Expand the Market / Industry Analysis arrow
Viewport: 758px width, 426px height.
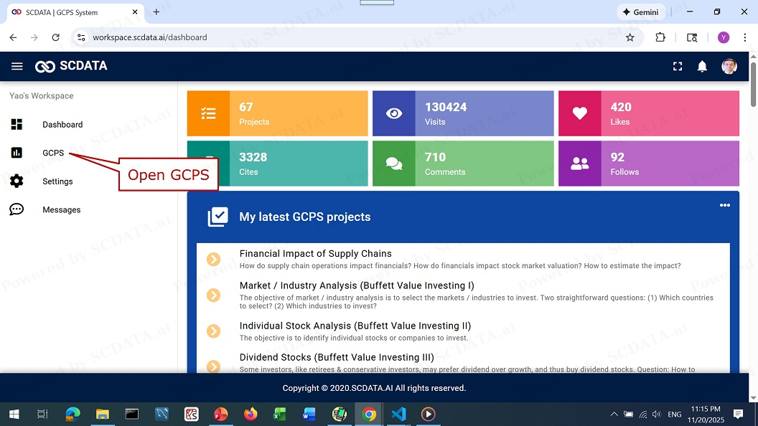tap(213, 295)
